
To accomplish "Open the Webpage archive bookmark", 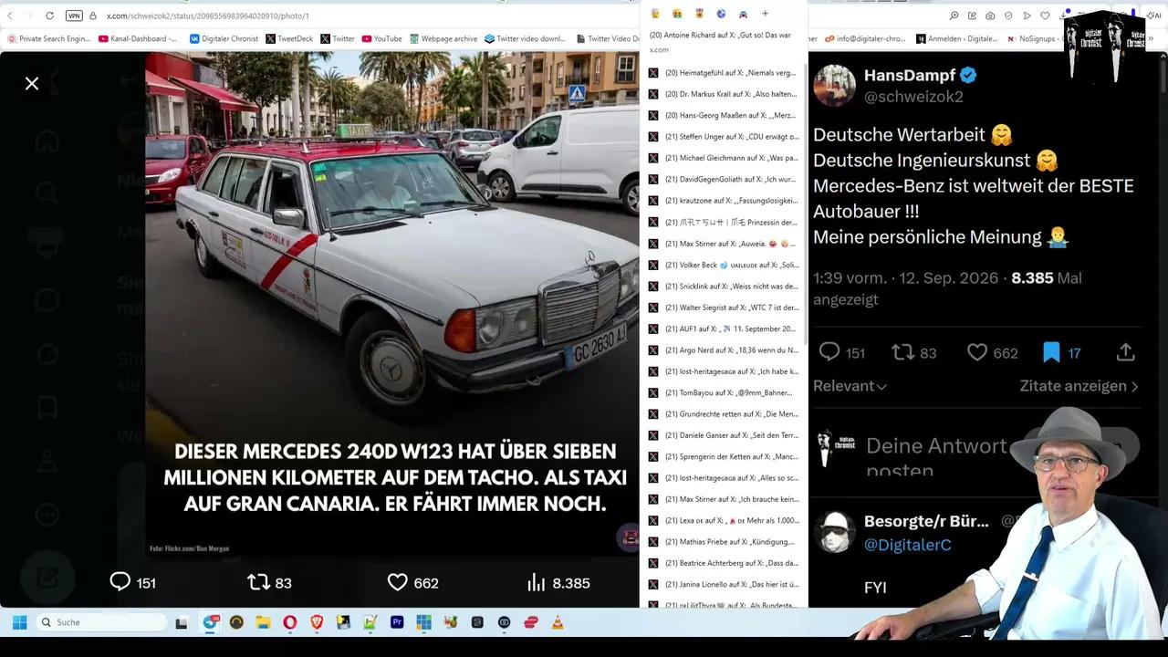I will (443, 38).
